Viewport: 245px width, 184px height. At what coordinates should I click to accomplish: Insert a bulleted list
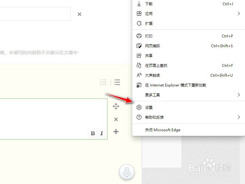(117, 82)
